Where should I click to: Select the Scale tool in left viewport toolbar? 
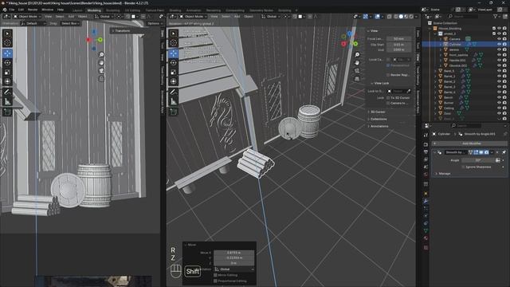pos(7,73)
